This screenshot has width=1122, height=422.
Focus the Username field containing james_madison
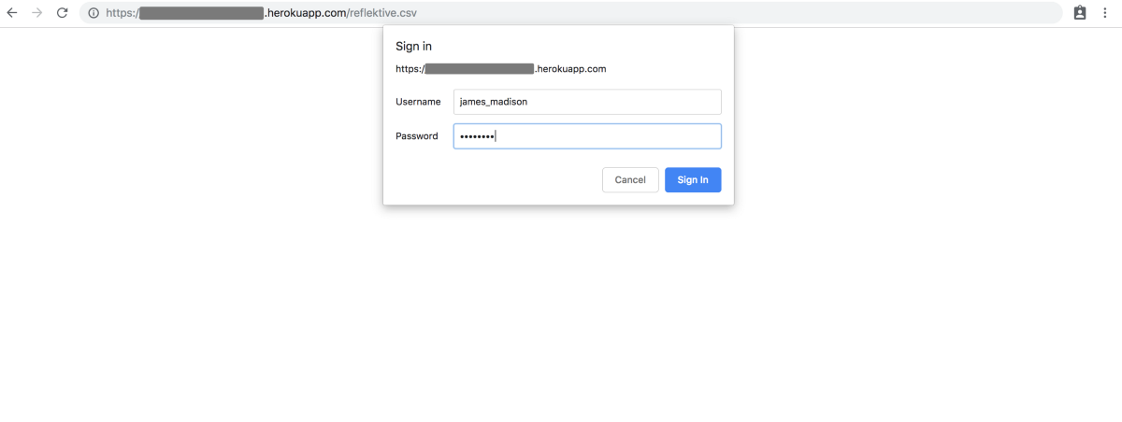coord(587,102)
